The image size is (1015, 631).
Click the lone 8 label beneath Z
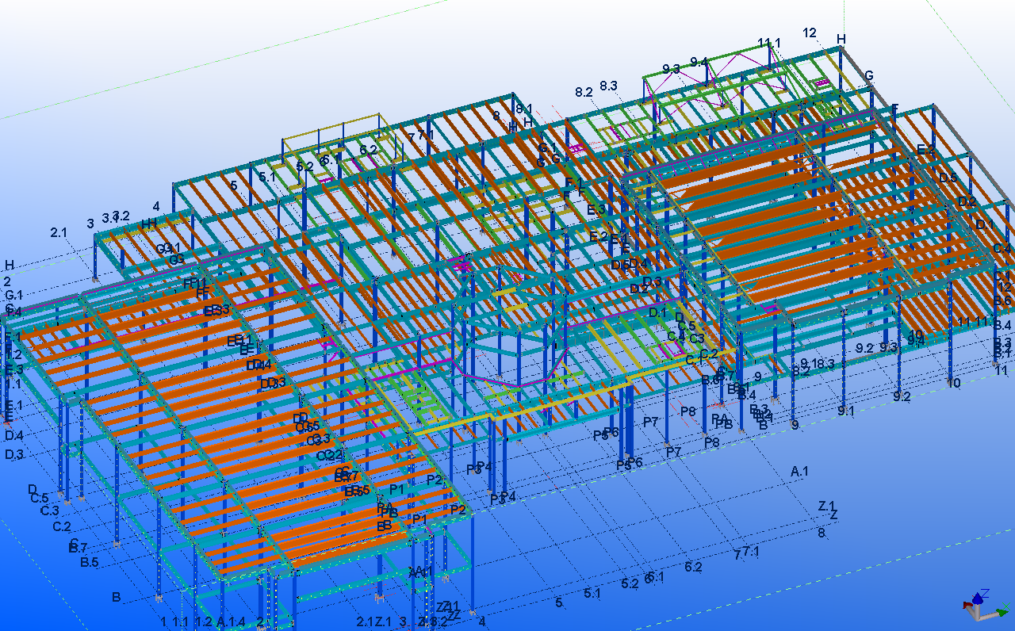point(822,533)
